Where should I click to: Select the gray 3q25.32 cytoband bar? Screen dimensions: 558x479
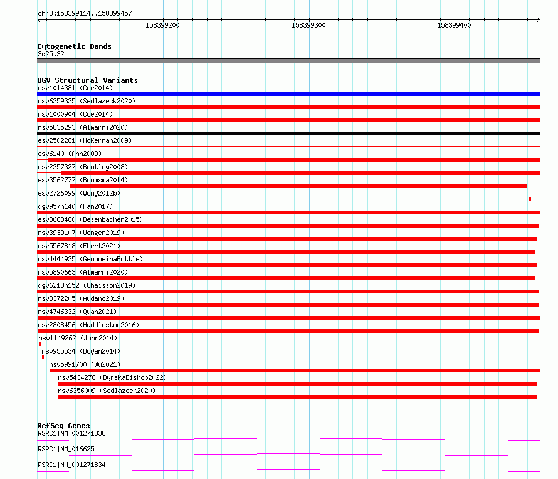(288, 61)
